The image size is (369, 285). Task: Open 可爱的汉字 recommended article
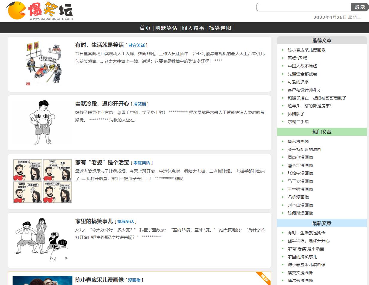298,82
